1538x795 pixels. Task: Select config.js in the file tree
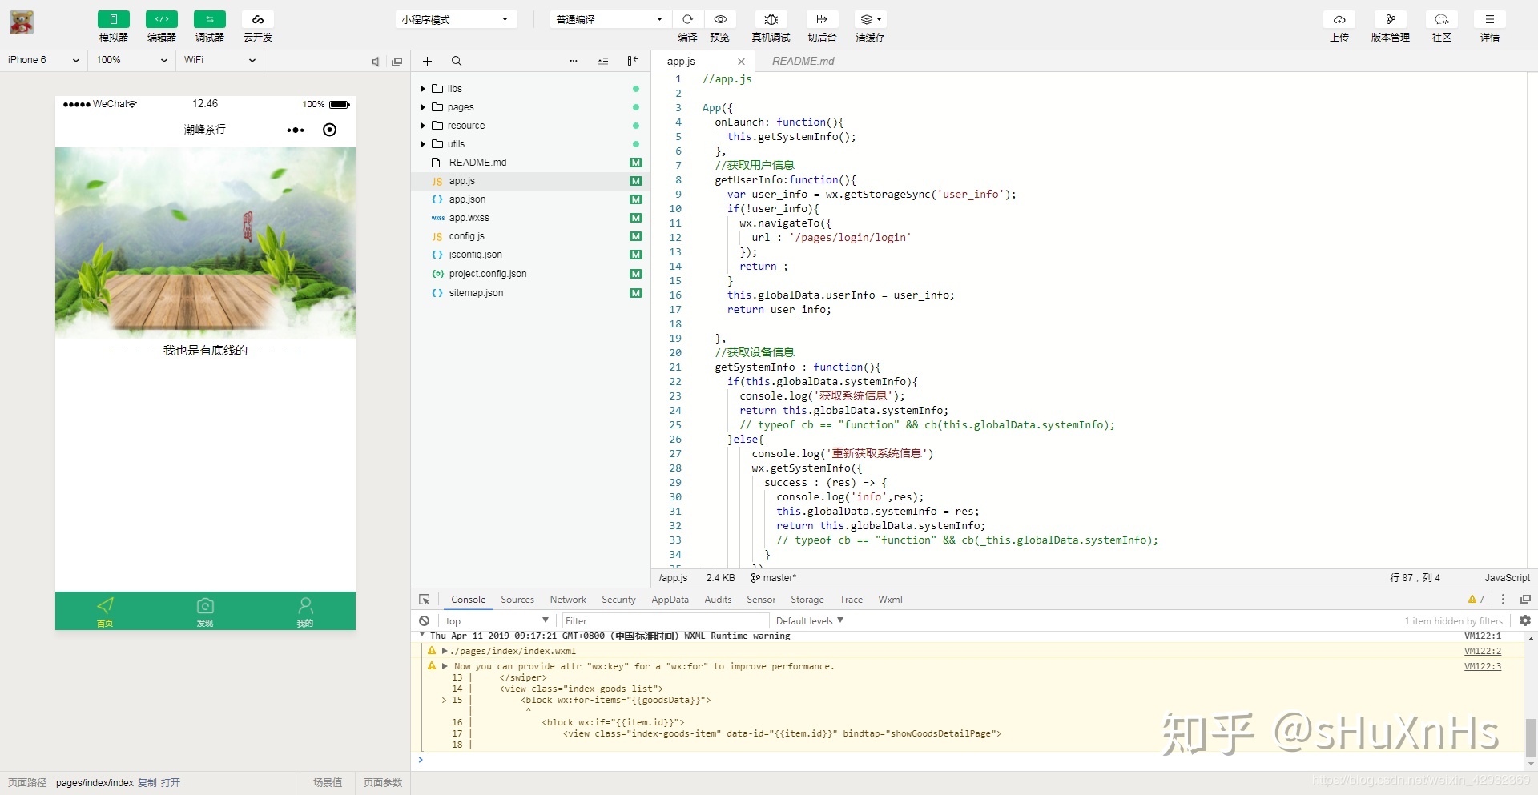(530, 236)
